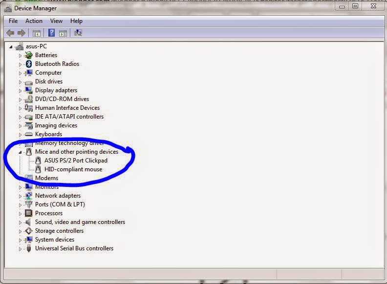The width and height of the screenshot is (387, 284).
Task: Click the Processors chip icon
Action: click(x=29, y=213)
